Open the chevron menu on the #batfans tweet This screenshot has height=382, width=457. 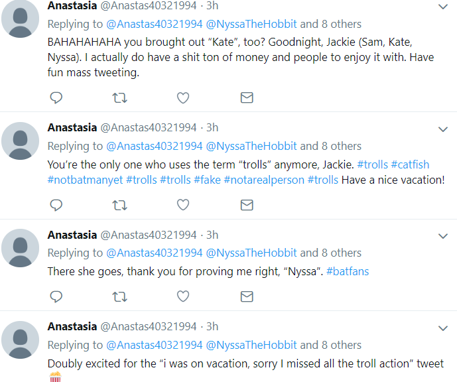tap(442, 236)
